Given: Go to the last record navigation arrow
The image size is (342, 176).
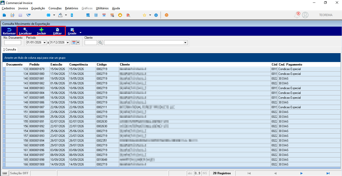Looking at the screenshot, I should pyautogui.click(x=328, y=173).
